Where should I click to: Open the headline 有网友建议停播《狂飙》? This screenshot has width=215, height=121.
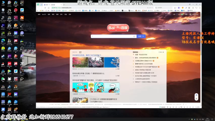(x=88, y=73)
